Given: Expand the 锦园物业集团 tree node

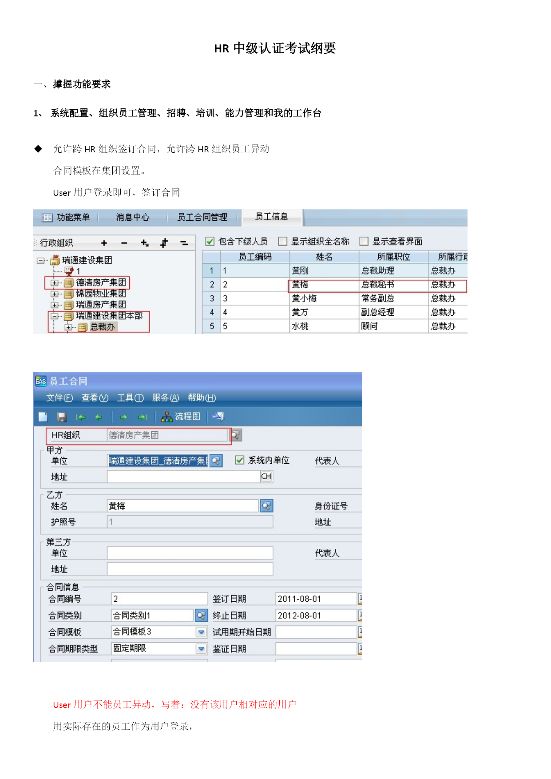Looking at the screenshot, I should pos(54,294).
